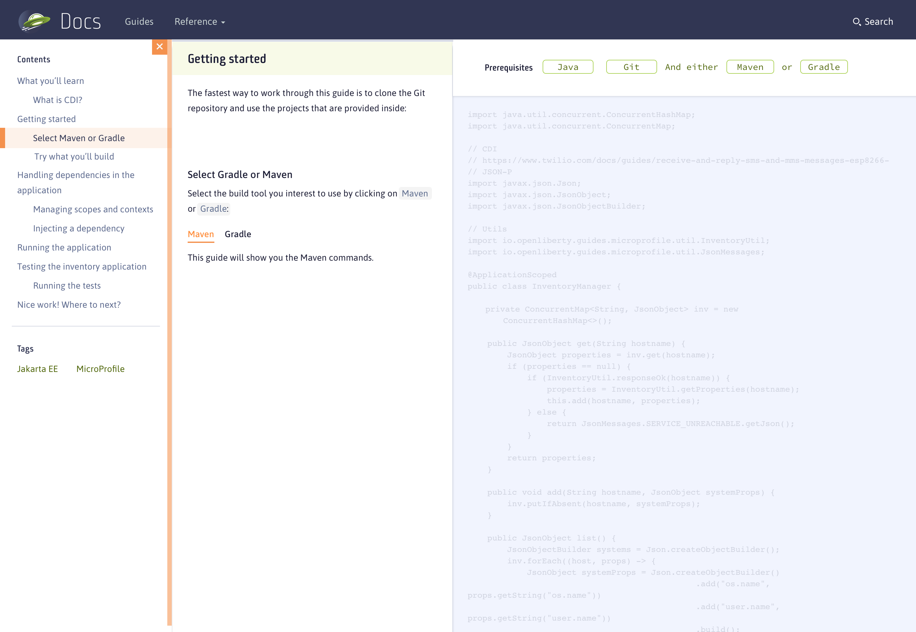Open the 'What is CDI?' section
This screenshot has height=632, width=916.
click(x=58, y=100)
